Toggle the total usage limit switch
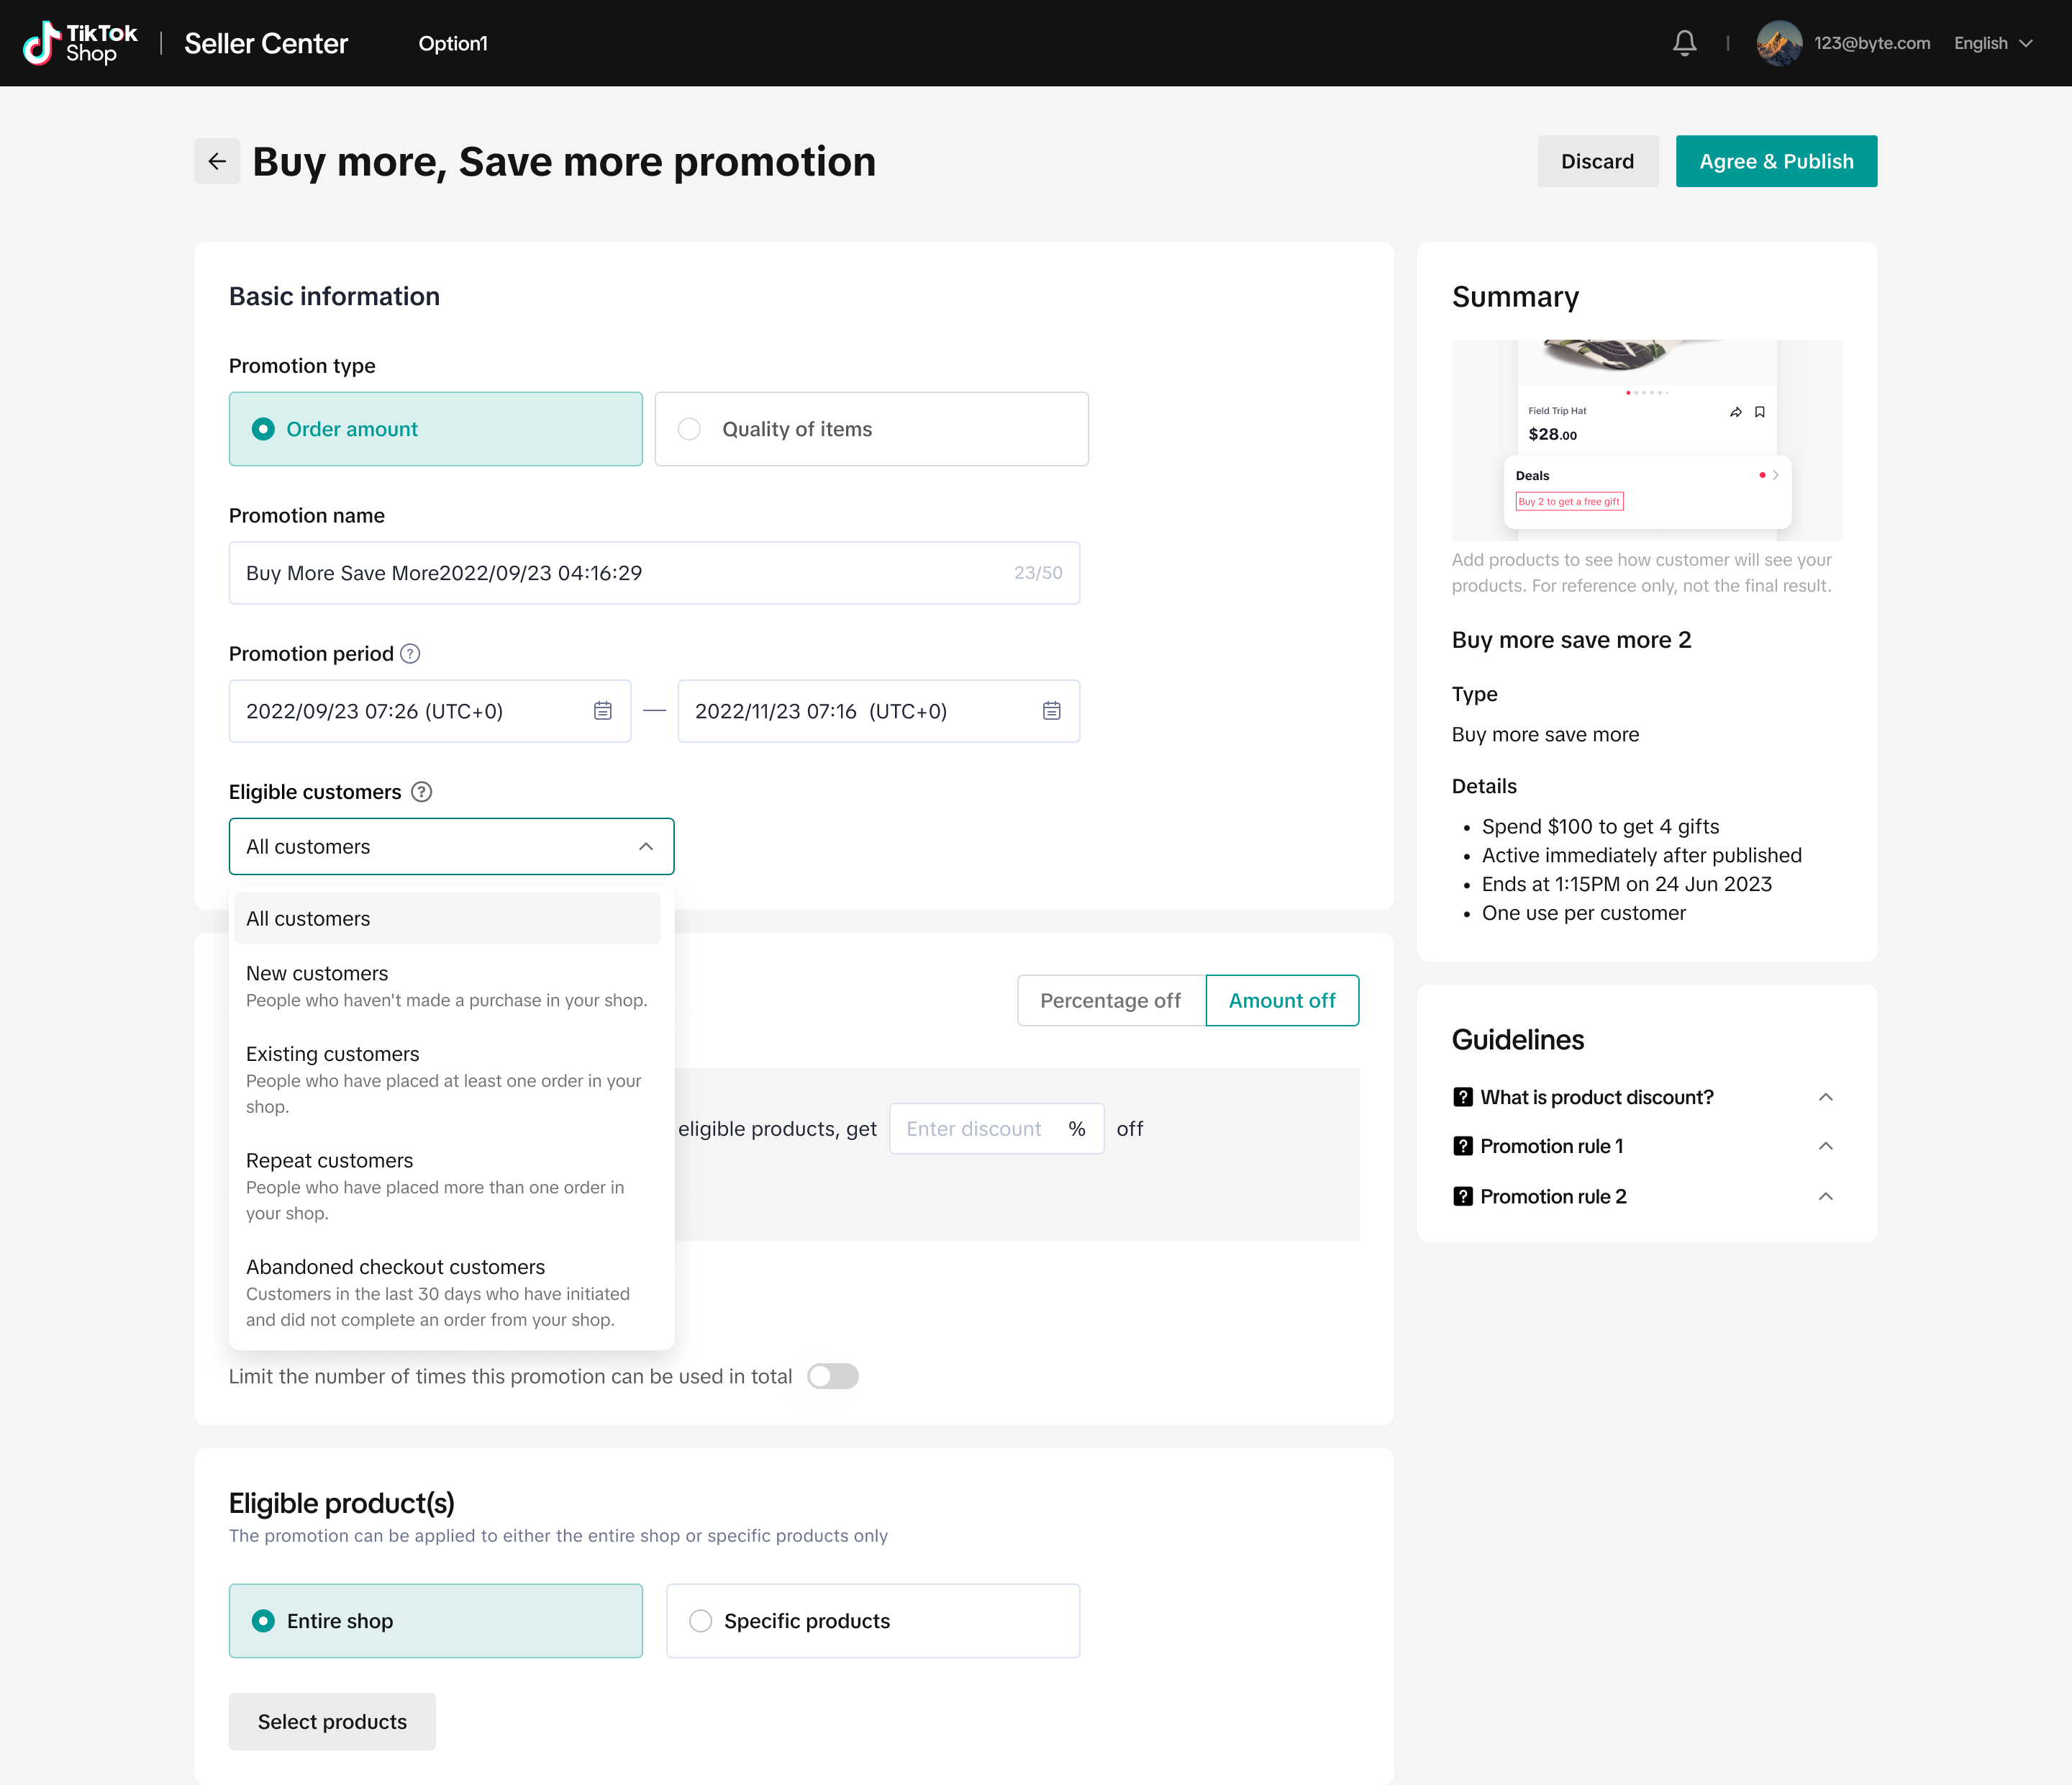Image resolution: width=2072 pixels, height=1785 pixels. click(x=832, y=1377)
